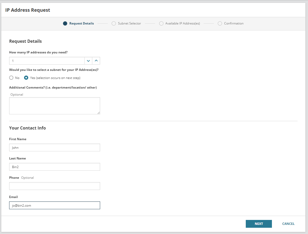308x234 pixels.
Task: Click the IP address quantity field
Action: point(47,61)
